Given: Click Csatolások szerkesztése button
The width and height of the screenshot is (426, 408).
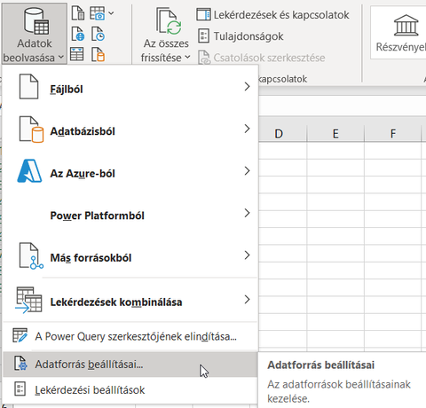Looking at the screenshot, I should pos(262,58).
